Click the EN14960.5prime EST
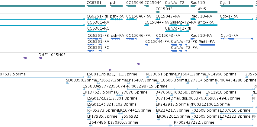The height and width of the screenshot is (127, 257). [x=207, y=77]
